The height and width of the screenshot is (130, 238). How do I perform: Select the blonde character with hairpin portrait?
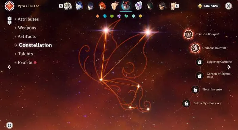[x=114, y=6]
